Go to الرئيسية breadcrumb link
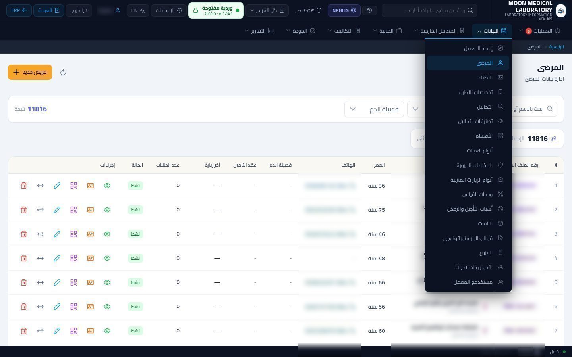 pos(557,47)
